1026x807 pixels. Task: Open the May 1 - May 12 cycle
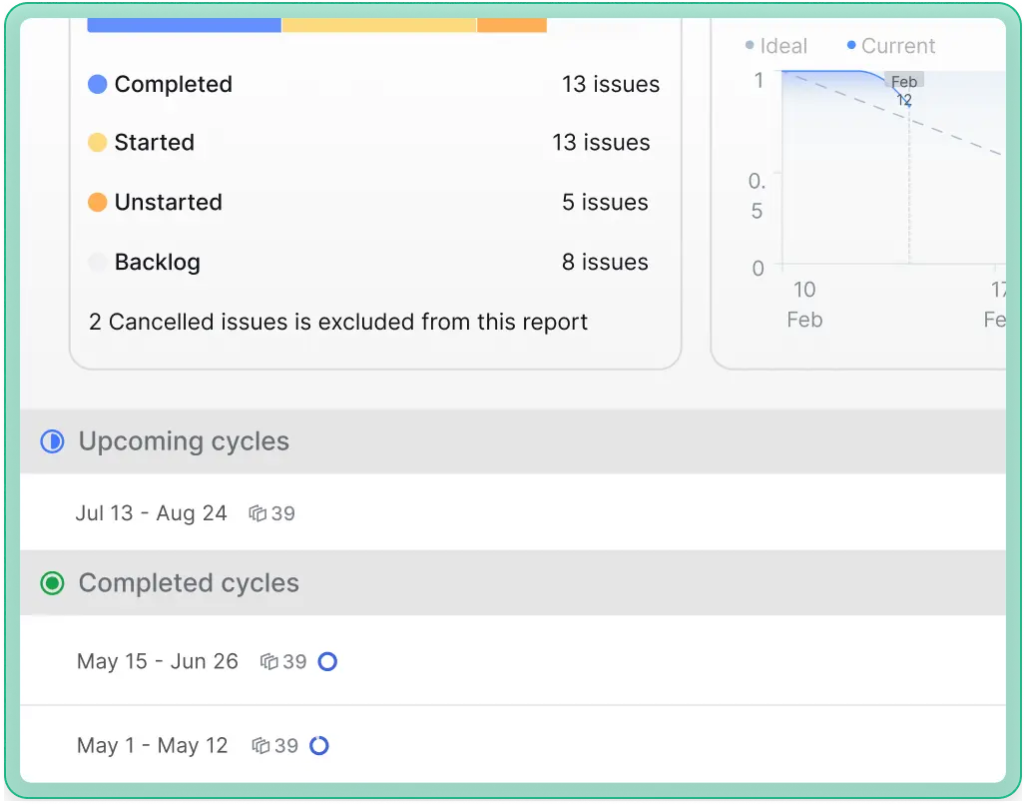[x=153, y=745]
